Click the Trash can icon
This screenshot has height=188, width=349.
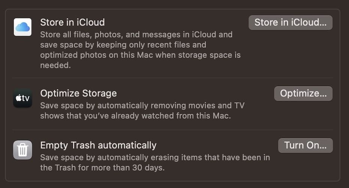point(23,150)
